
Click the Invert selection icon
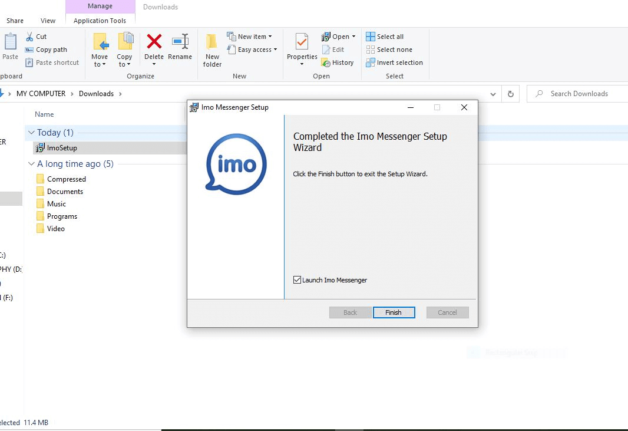point(371,62)
